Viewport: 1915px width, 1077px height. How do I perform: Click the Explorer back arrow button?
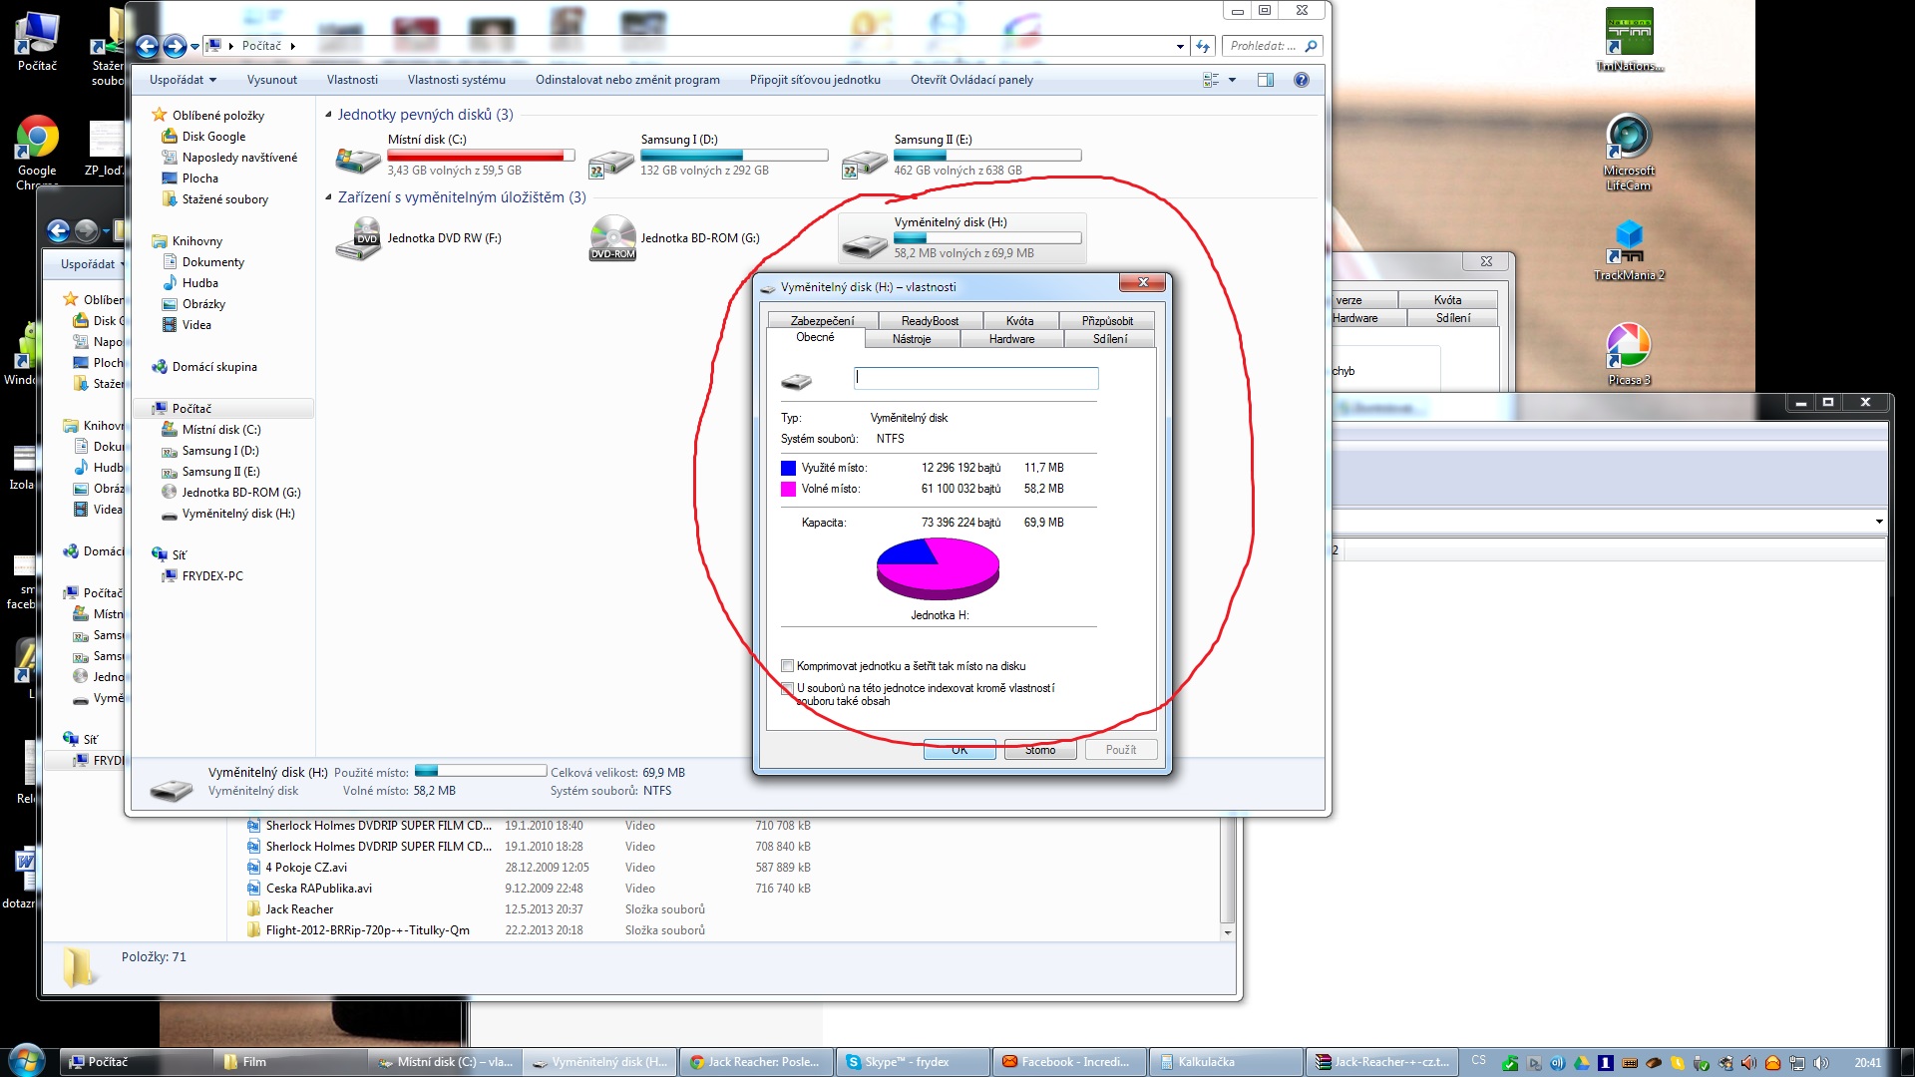click(x=148, y=46)
